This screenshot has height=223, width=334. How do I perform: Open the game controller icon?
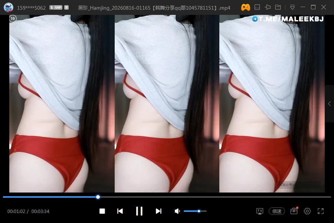(x=245, y=7)
